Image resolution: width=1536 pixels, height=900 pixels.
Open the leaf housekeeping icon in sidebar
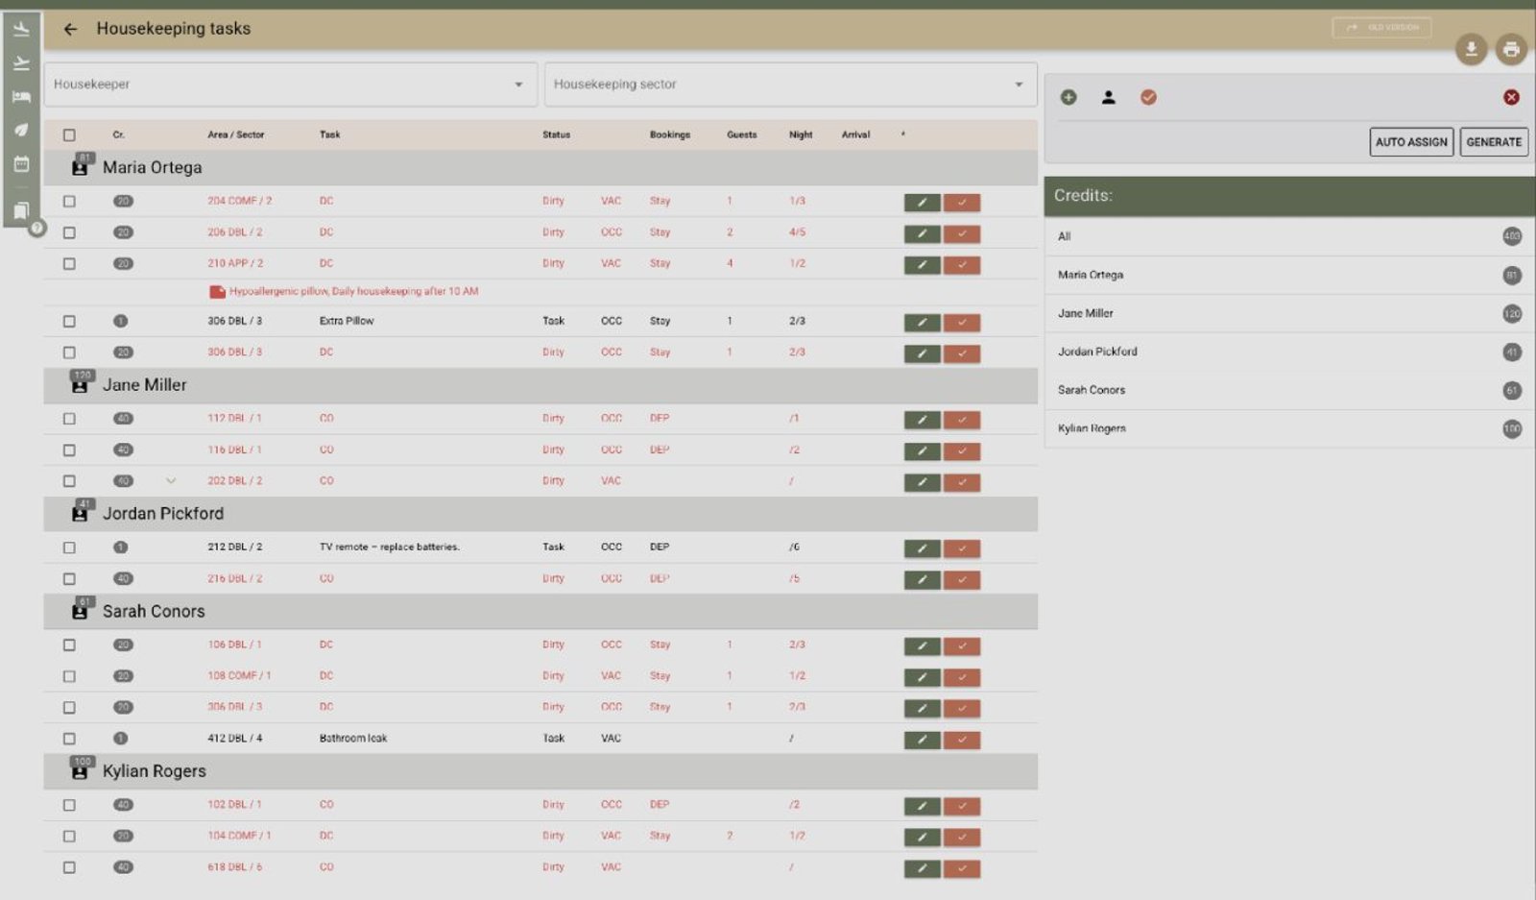pyautogui.click(x=21, y=130)
